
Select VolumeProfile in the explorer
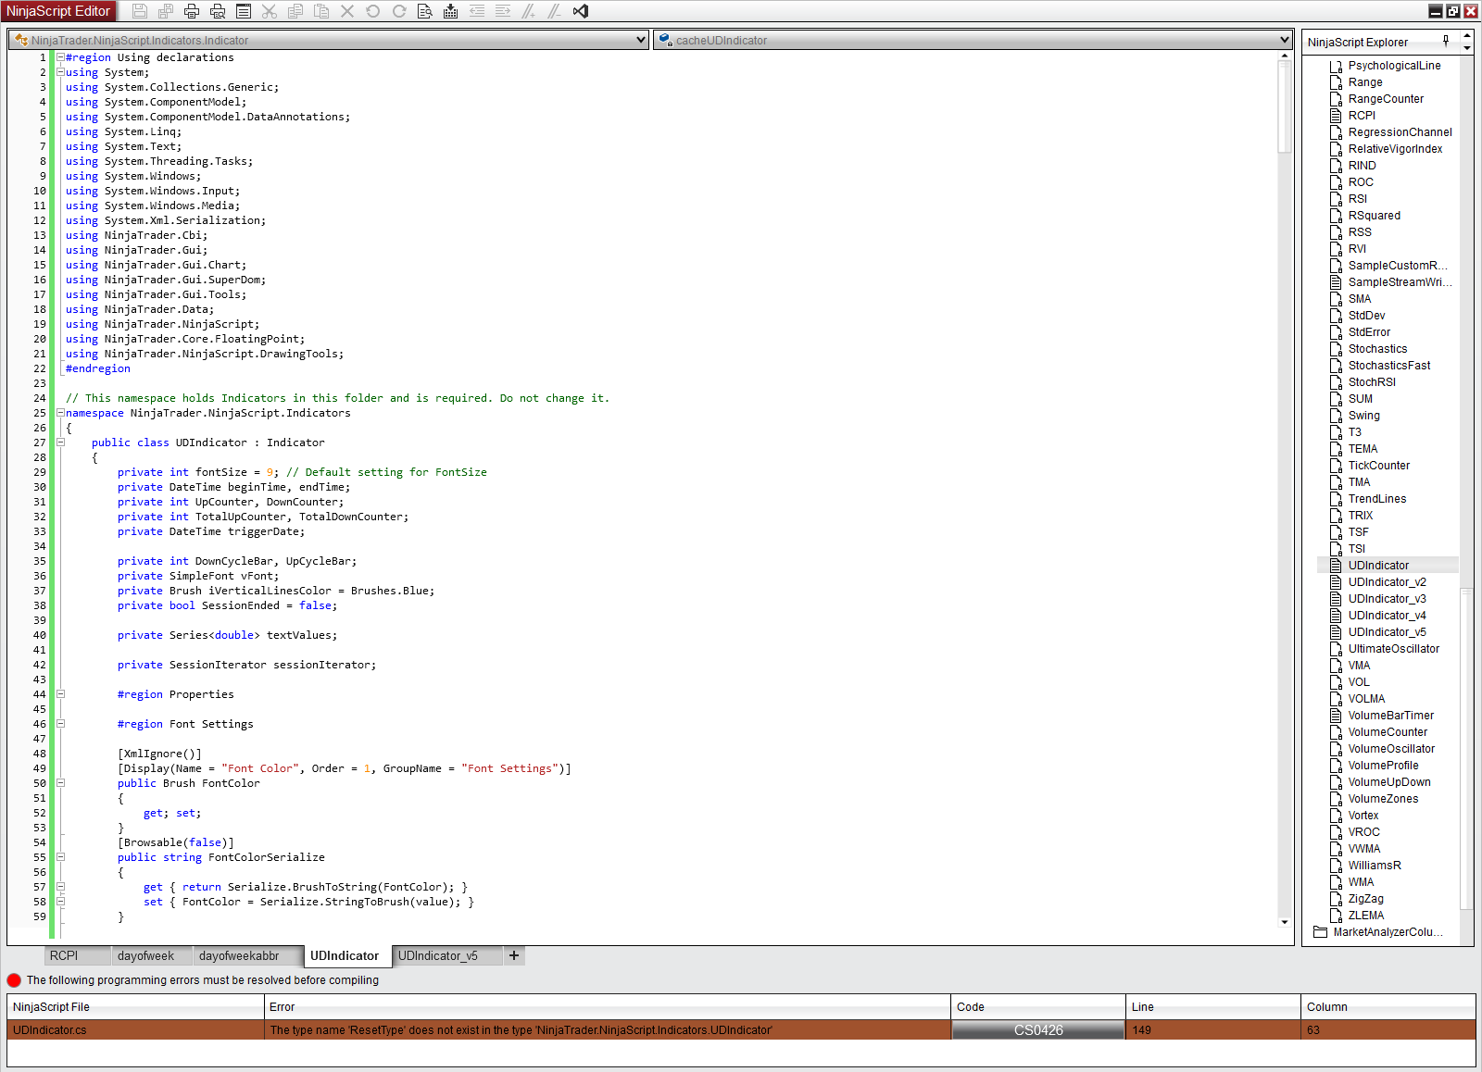pyautogui.click(x=1383, y=766)
